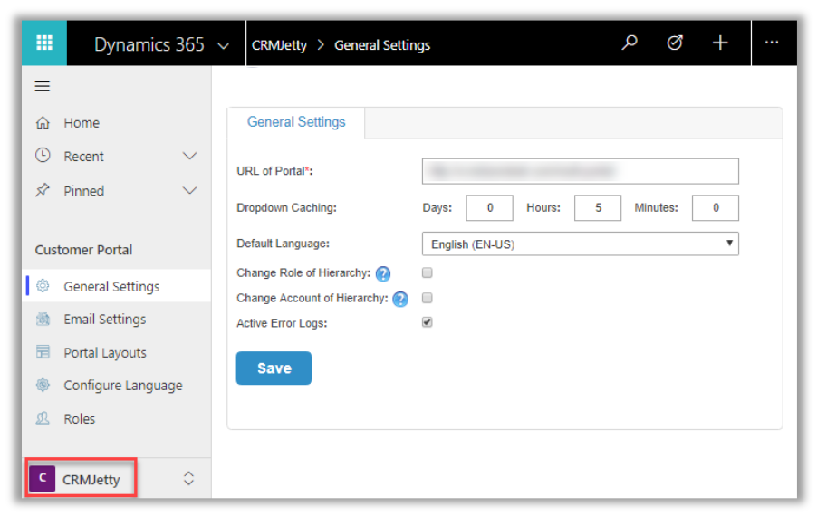Click help icon for Change Account of Hierarchy
The image size is (817, 516).
[400, 299]
